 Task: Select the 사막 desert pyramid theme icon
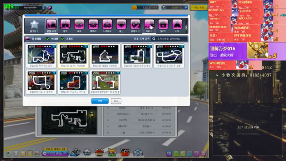point(177,26)
